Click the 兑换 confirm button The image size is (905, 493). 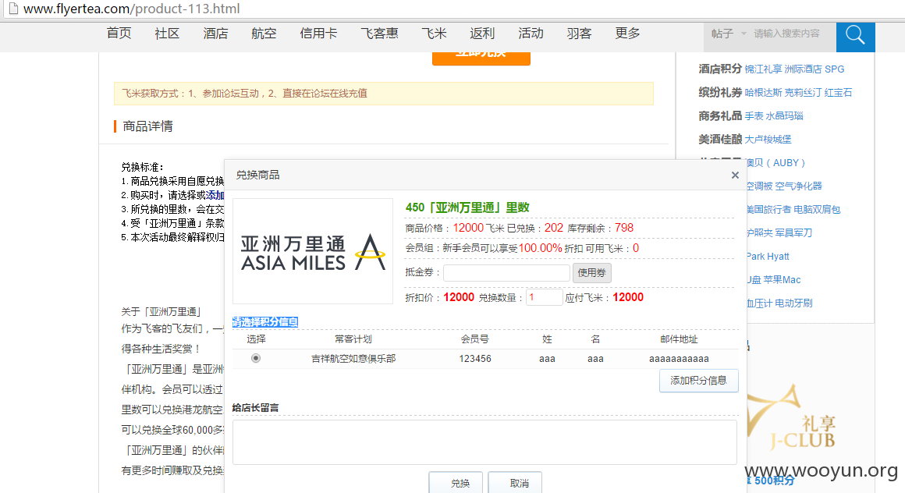coord(456,483)
